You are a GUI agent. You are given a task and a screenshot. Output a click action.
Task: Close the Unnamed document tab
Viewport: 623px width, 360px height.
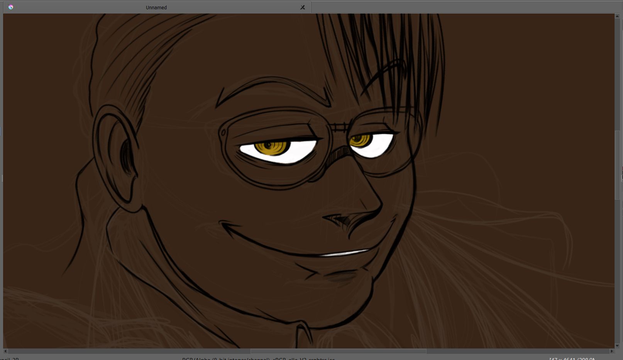point(303,7)
